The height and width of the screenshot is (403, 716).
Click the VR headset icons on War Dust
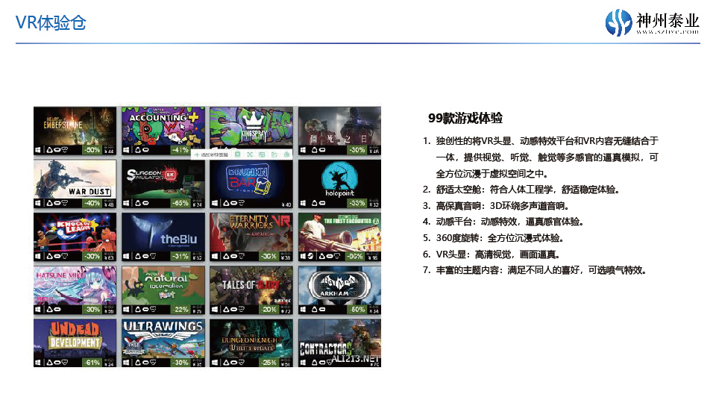click(x=57, y=203)
